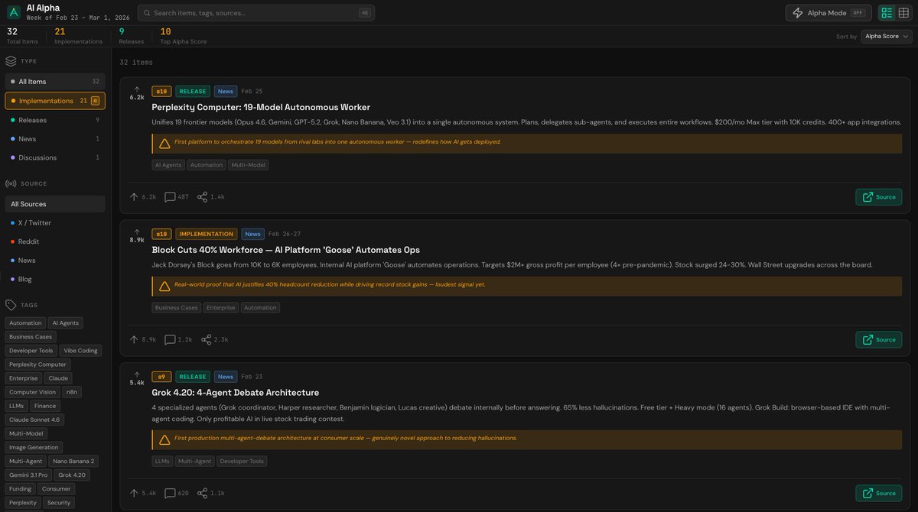Screen dimensions: 918x512
Task: Click the TYPE layers icon in sidebar
Action: point(11,61)
